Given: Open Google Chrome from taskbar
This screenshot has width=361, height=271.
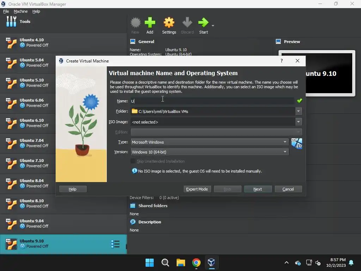Looking at the screenshot, I should (x=196, y=263).
